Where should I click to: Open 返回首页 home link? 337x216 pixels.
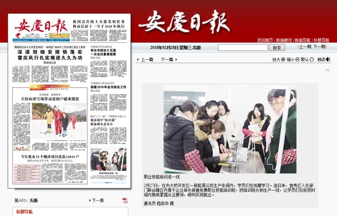click(x=265, y=40)
